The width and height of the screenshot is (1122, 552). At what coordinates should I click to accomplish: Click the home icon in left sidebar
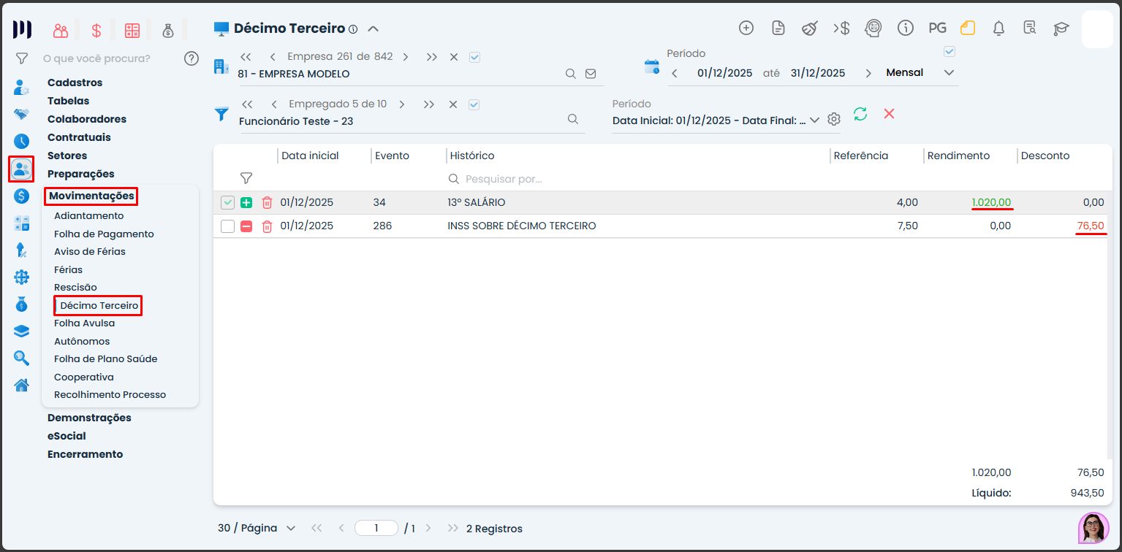tap(21, 385)
